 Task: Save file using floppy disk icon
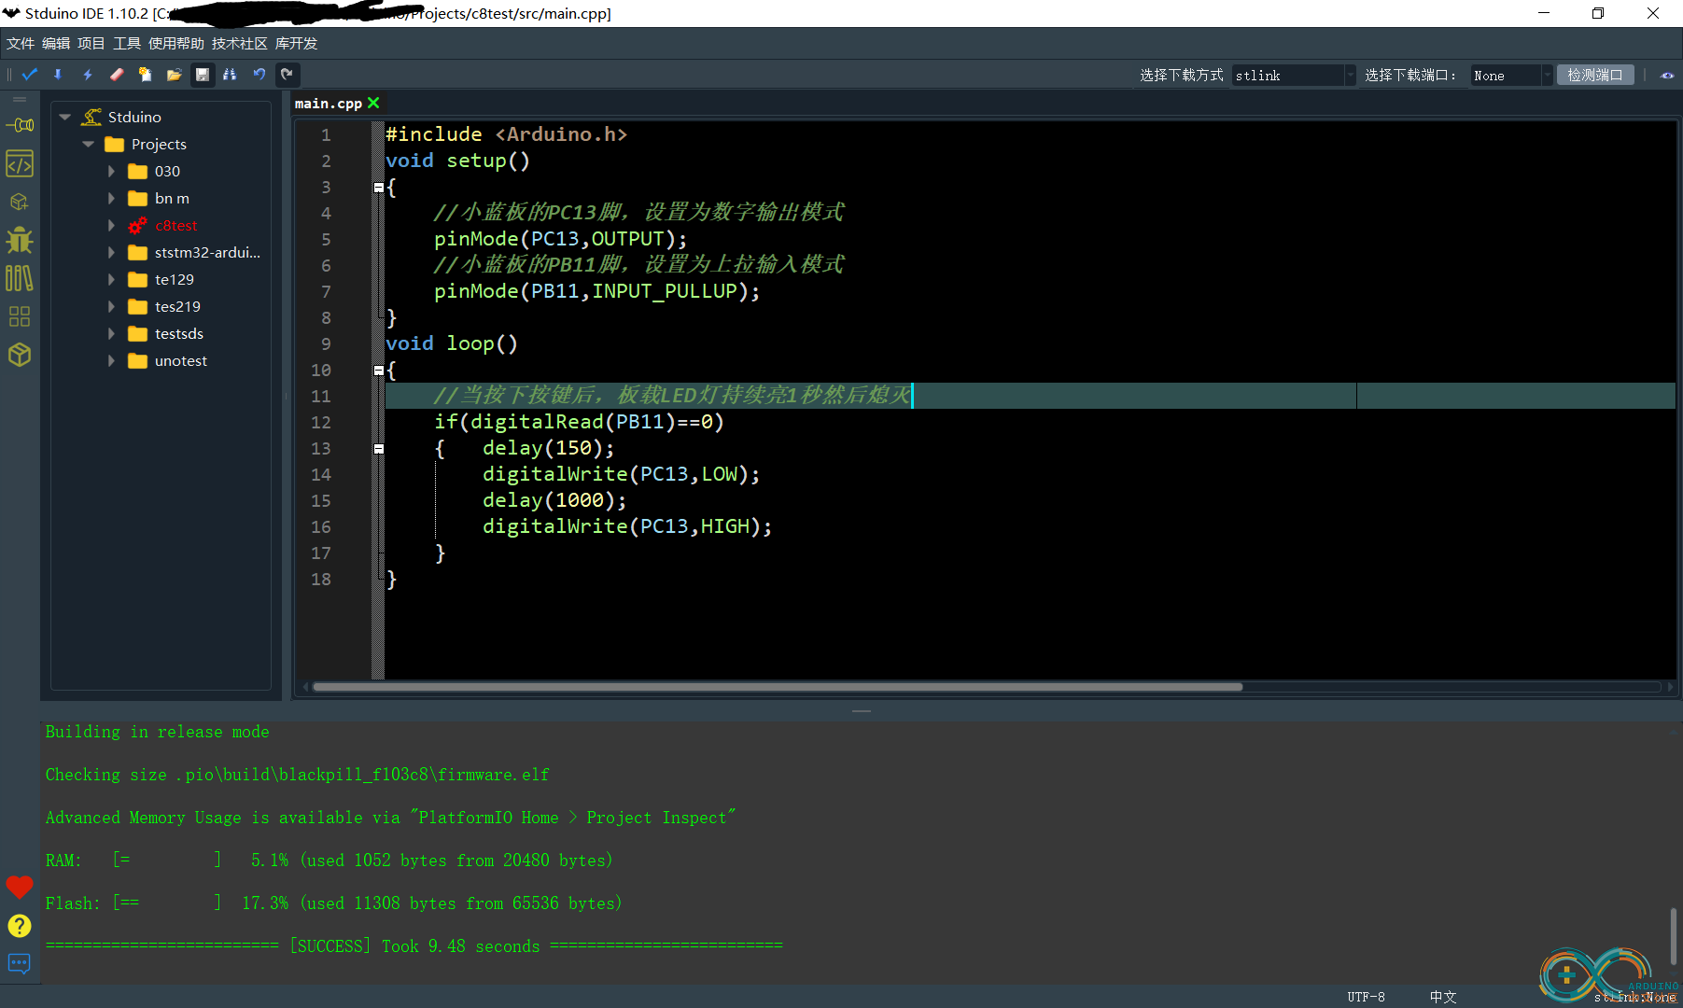click(203, 75)
